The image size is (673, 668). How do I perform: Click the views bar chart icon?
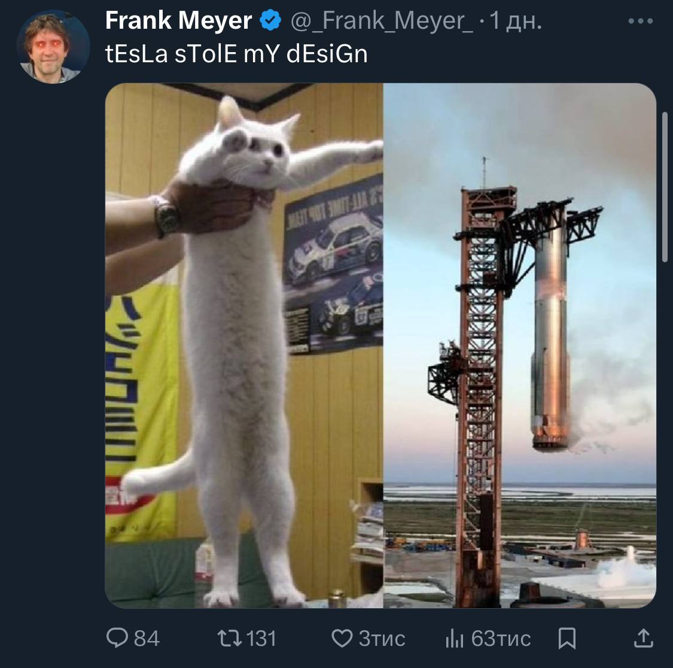[x=455, y=639]
